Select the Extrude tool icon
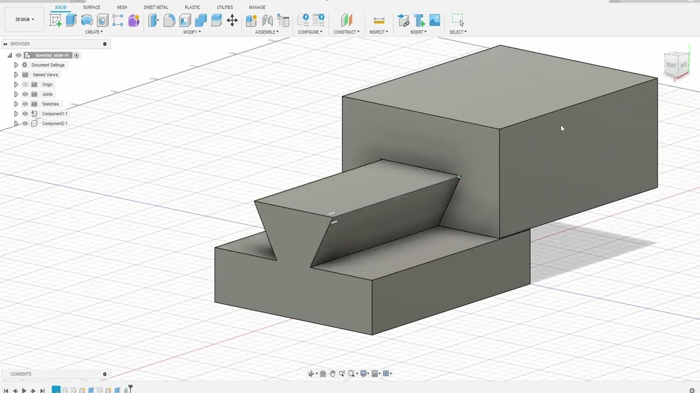700x393 pixels. click(71, 21)
